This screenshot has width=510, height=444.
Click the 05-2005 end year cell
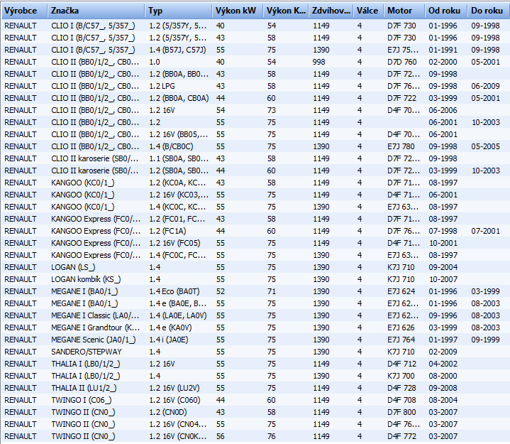[x=486, y=146]
